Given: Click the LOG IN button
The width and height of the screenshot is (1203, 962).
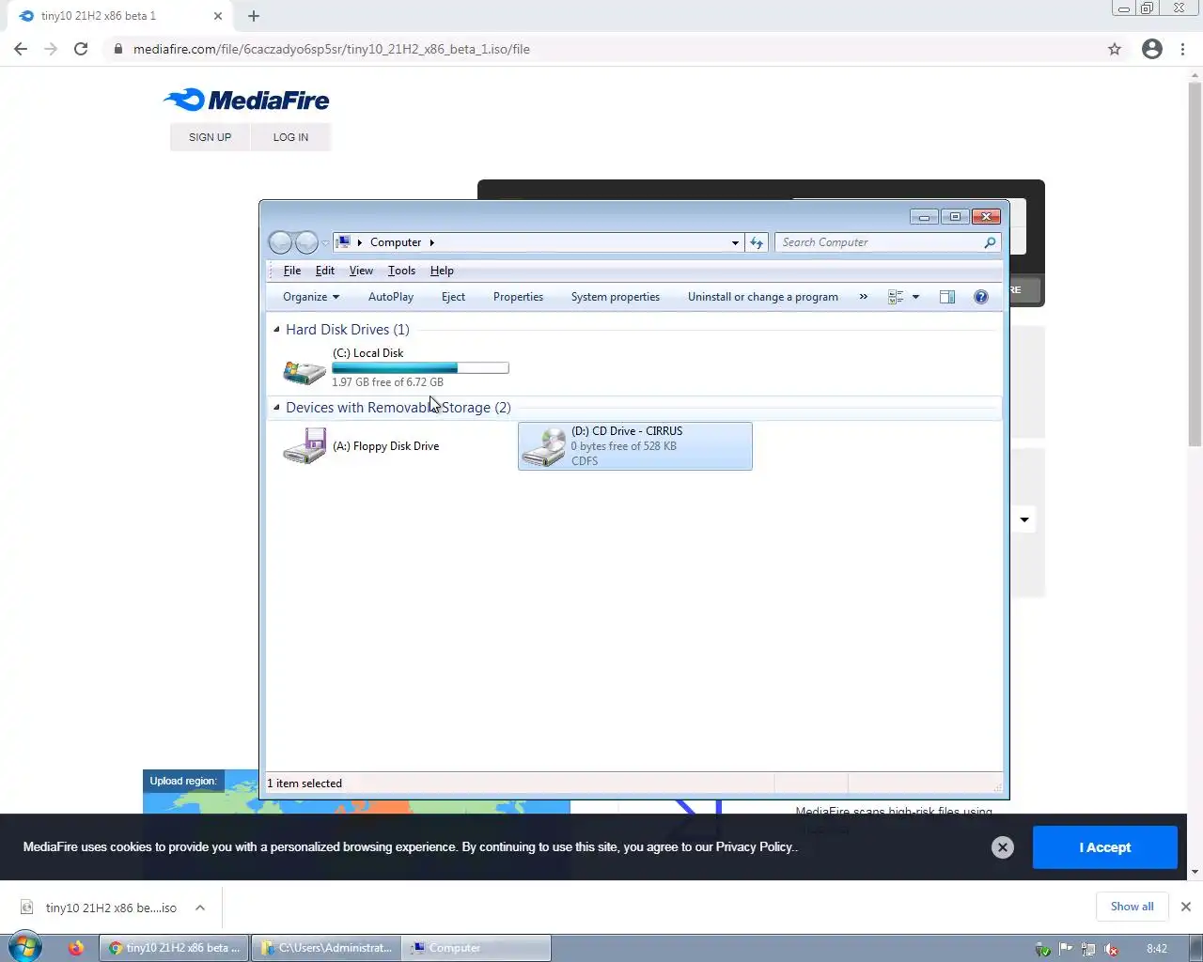Looking at the screenshot, I should click(x=290, y=137).
